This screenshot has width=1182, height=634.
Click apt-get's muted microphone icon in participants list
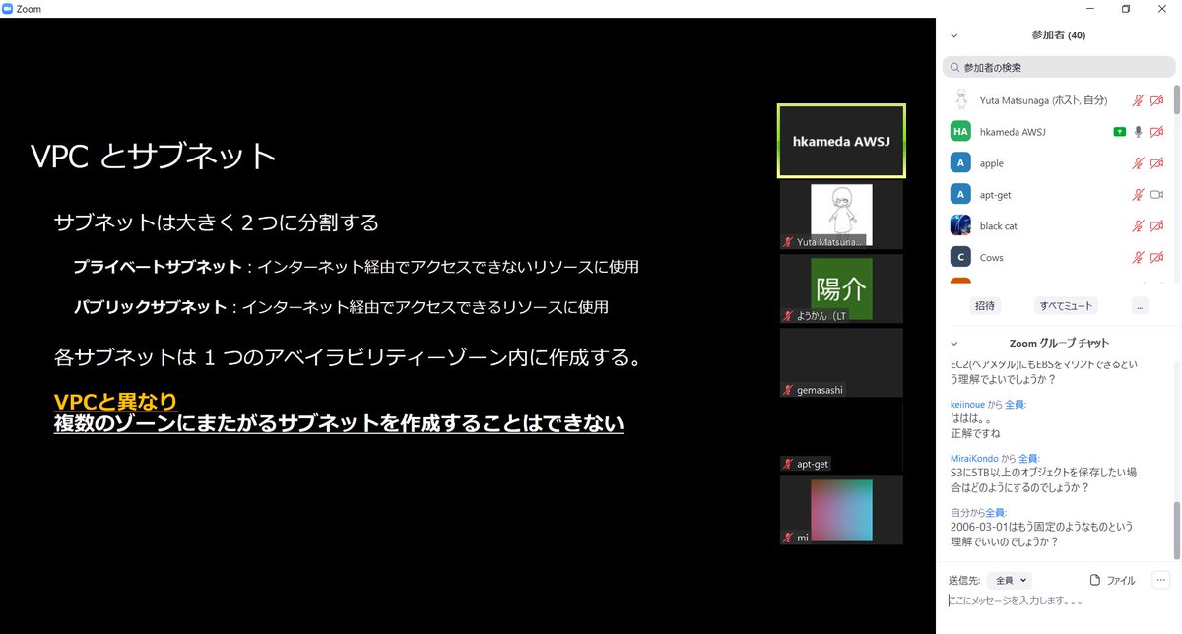click(1138, 195)
